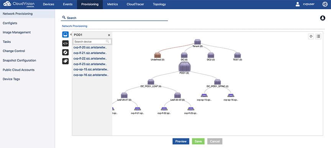Select the DC2 (0) container node

211,55
